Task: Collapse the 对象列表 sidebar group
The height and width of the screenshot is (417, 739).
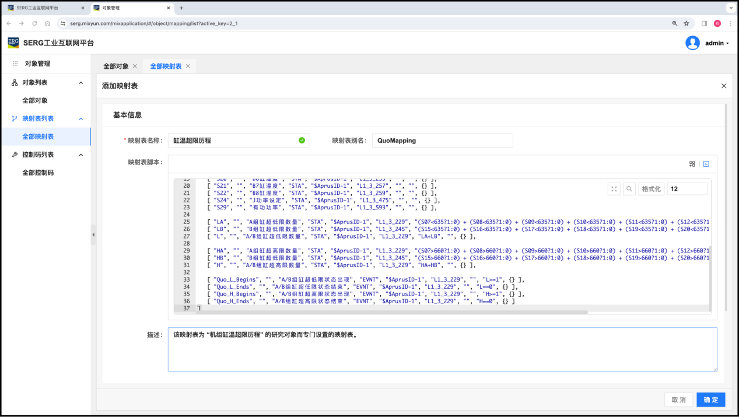Action: [81, 83]
